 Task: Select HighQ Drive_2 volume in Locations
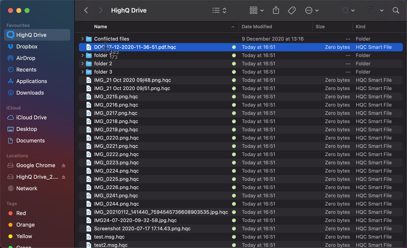pos(37,177)
